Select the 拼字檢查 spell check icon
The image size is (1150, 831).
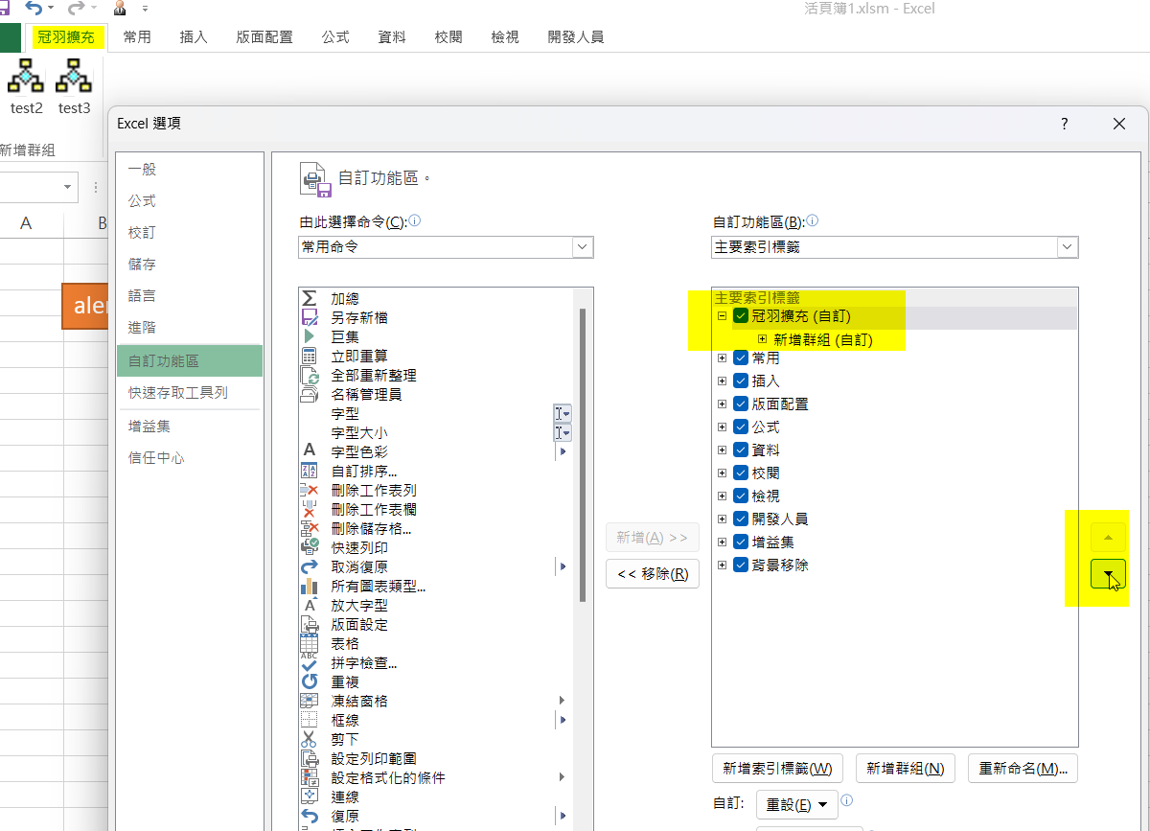point(310,662)
